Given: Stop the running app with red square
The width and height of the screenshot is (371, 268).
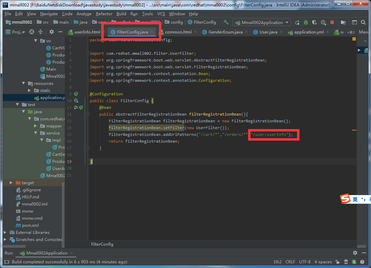Looking at the screenshot, I should point(332,22).
